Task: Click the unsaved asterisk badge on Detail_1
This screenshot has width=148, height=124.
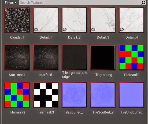Action: (36, 29)
